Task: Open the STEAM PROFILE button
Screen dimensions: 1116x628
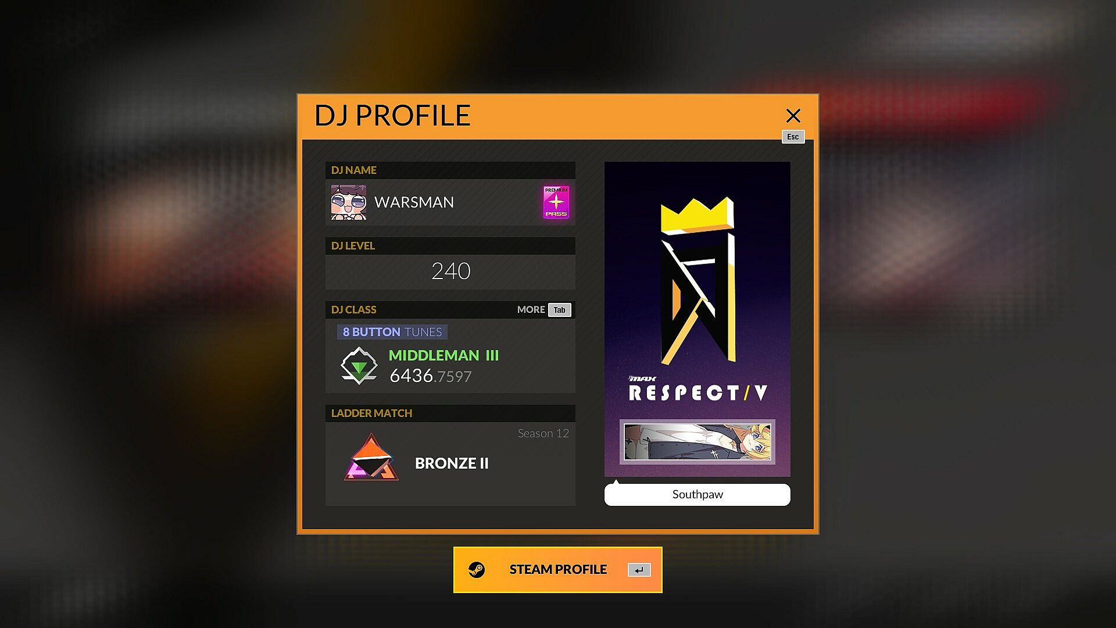Action: point(558,570)
